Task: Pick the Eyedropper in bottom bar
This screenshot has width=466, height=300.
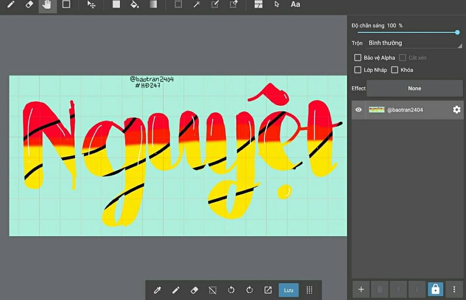Action: tap(157, 290)
